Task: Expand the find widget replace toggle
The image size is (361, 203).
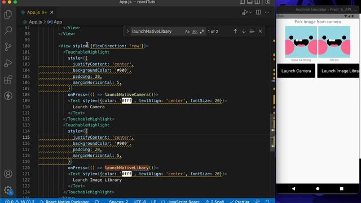Action: [x=127, y=32]
